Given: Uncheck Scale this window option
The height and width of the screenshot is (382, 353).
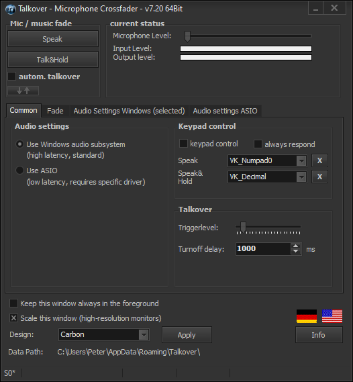Looking at the screenshot, I should tap(13, 318).
